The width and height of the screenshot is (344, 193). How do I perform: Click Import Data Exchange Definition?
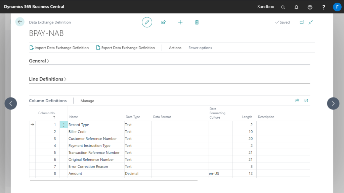click(59, 48)
